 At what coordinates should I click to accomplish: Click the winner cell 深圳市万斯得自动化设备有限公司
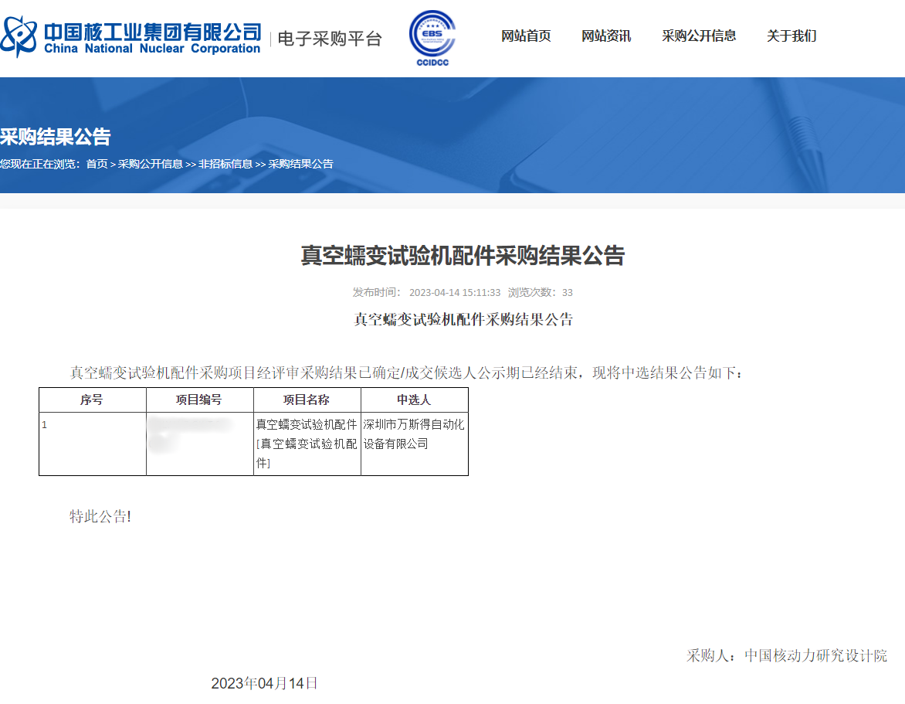coord(415,444)
